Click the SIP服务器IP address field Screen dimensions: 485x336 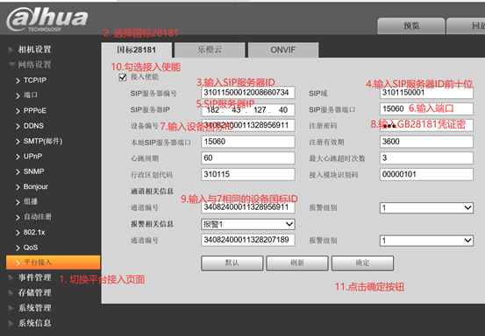(x=247, y=110)
